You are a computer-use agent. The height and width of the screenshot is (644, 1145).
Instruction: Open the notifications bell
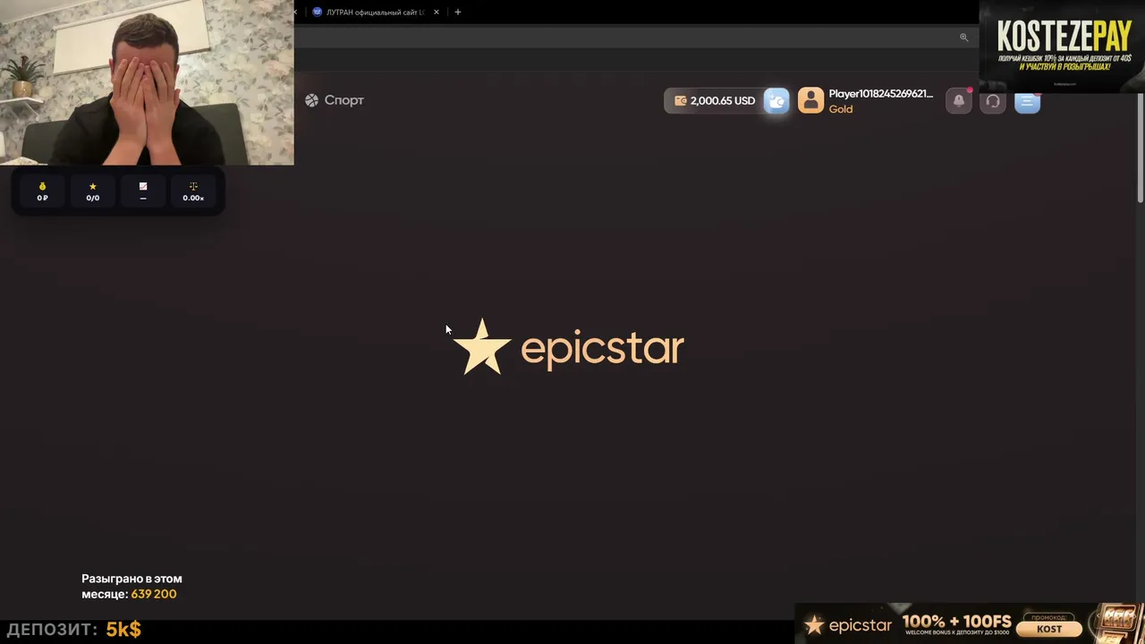point(959,101)
